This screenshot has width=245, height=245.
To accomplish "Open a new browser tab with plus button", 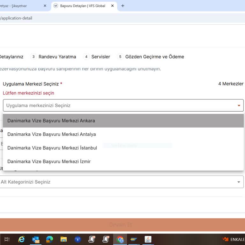I will (123, 6).
